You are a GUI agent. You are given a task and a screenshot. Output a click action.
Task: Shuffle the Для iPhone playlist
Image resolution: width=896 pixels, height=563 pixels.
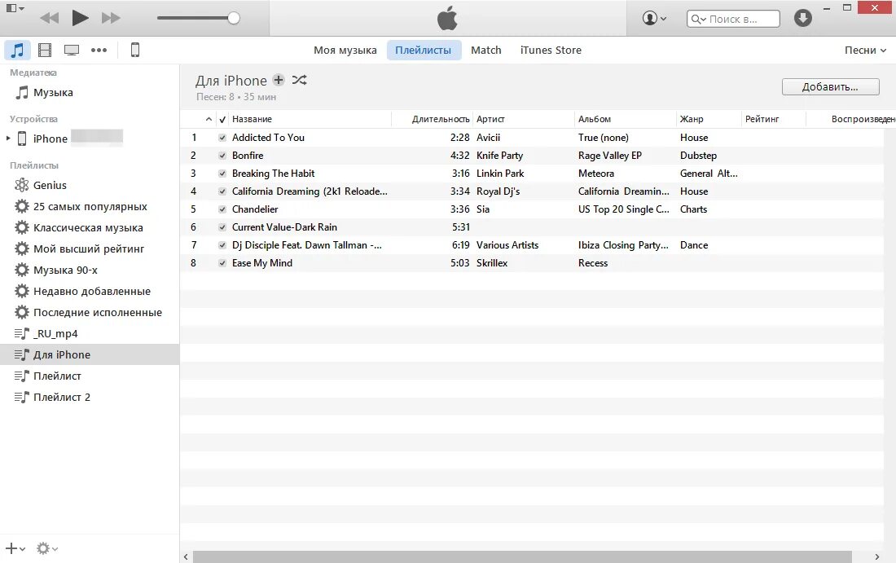coord(300,80)
